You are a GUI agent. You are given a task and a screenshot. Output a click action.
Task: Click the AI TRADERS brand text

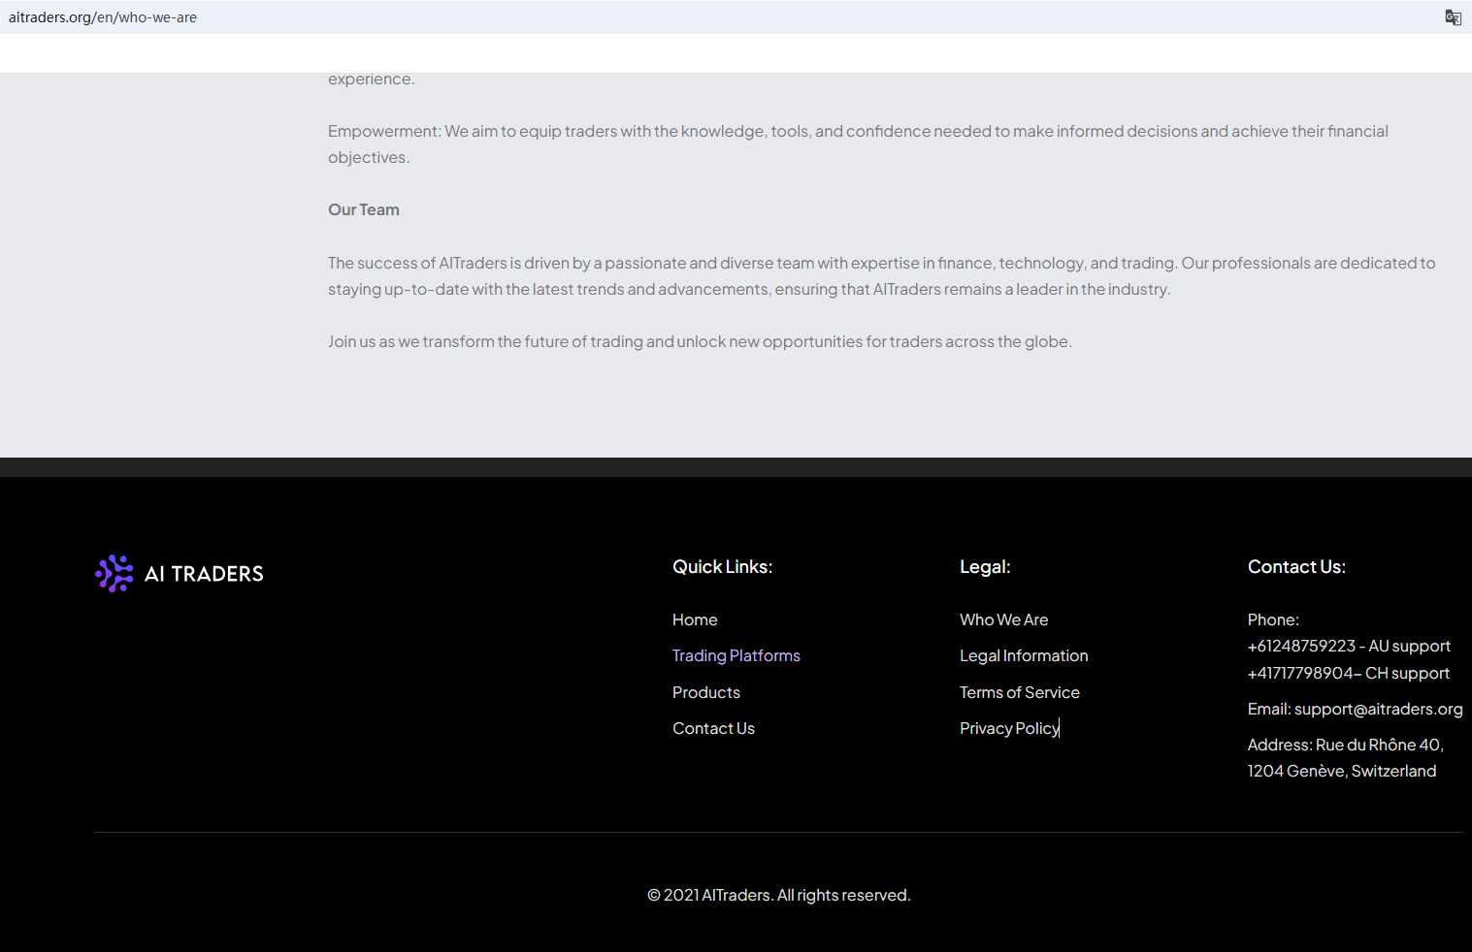[x=204, y=574]
